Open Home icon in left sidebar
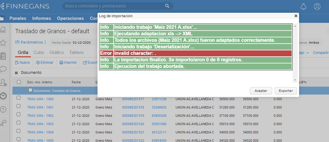The width and height of the screenshot is (329, 142). (3, 30)
